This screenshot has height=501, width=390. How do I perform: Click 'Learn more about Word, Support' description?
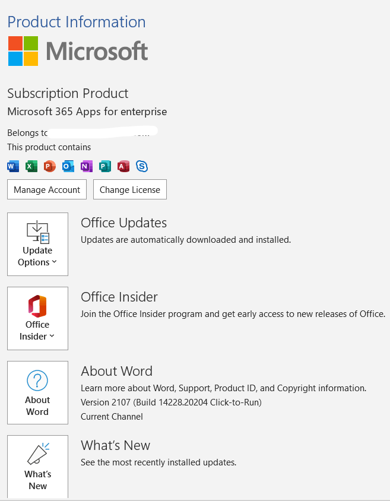224,388
